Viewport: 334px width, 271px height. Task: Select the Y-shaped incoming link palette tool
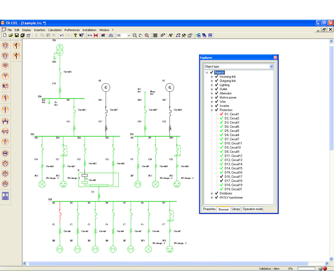point(5,76)
